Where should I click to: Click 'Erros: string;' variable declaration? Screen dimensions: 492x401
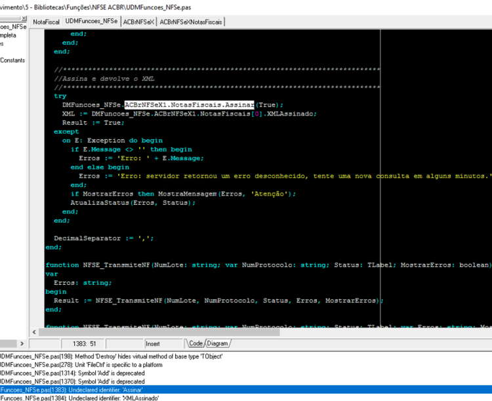[83, 283]
